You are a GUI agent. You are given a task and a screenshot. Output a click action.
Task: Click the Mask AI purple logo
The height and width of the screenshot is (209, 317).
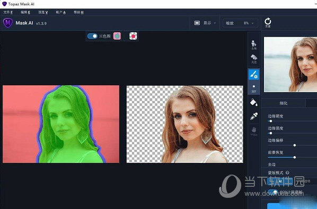[8, 23]
